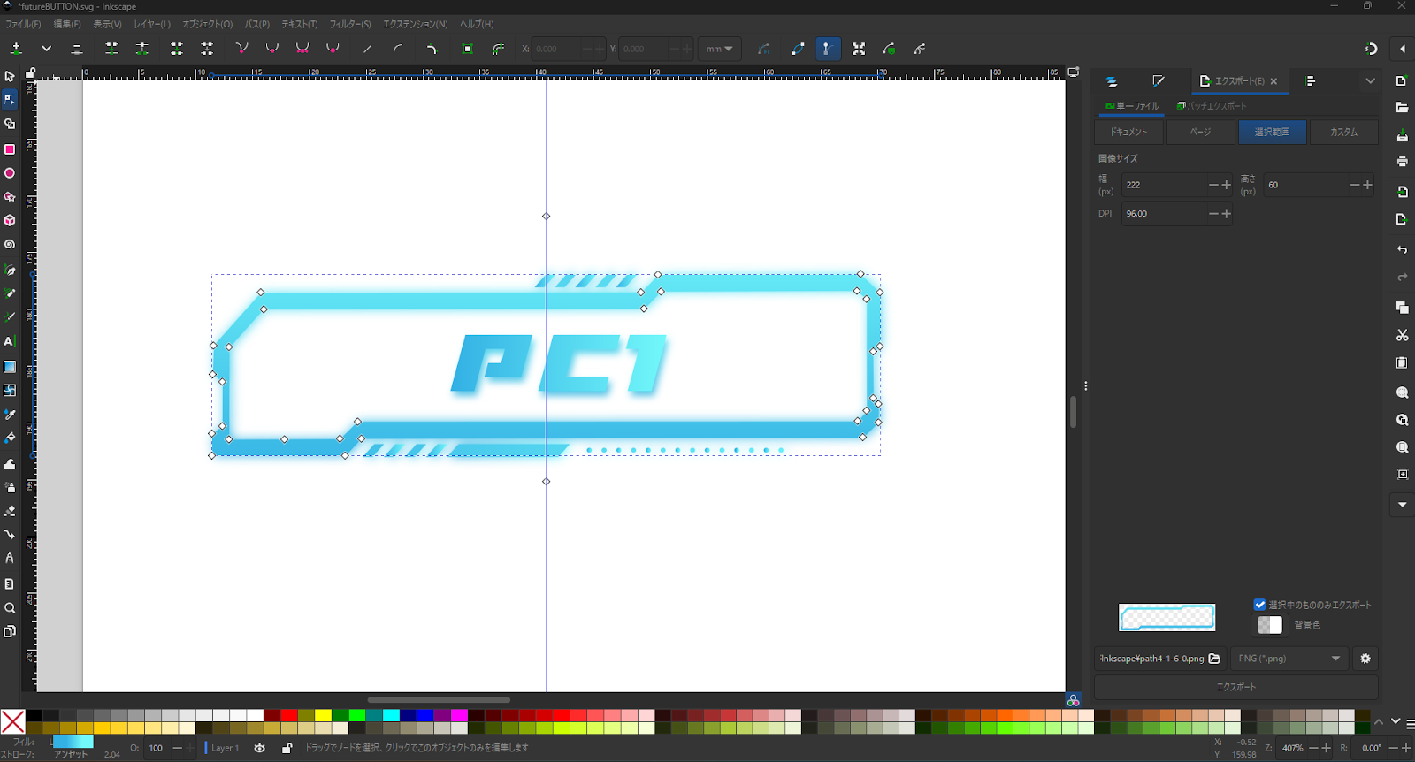Viewport: 1415px width, 762px height.
Task: Expand the commands bar overflow arrow
Action: pyautogui.click(x=1402, y=505)
